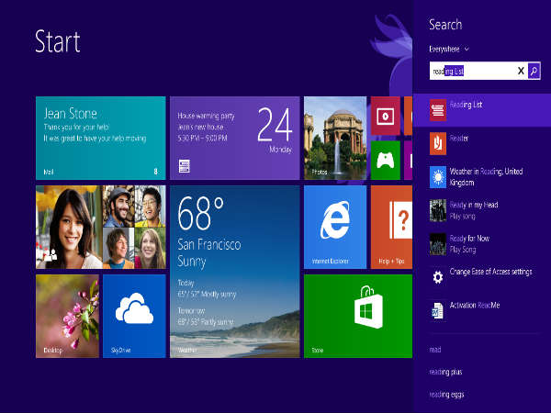
Task: Expand the Everywhere search scope dropdown
Action: (x=449, y=49)
